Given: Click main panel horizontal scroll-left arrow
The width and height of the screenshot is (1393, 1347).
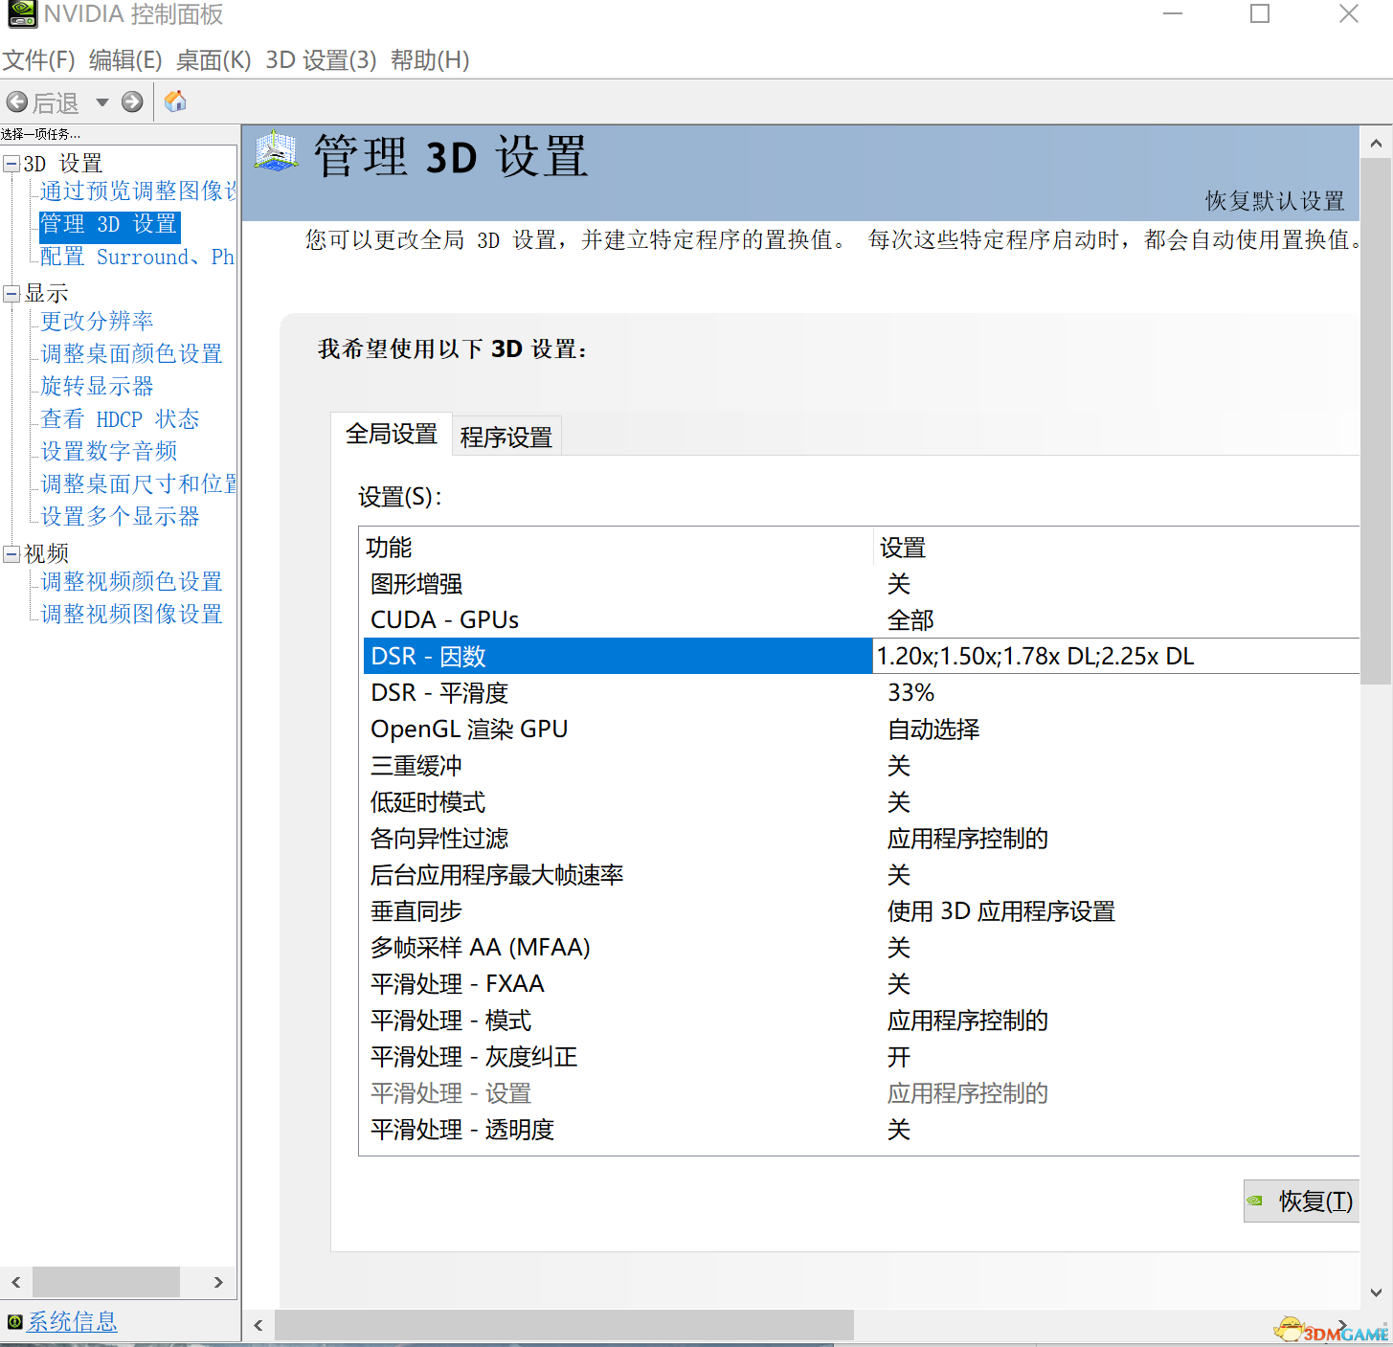Looking at the screenshot, I should (258, 1326).
